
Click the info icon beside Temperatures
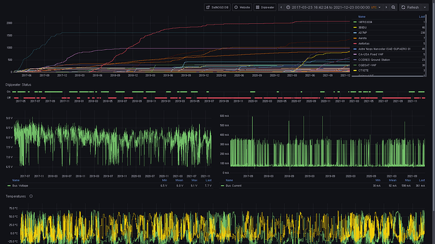pyautogui.click(x=31, y=196)
